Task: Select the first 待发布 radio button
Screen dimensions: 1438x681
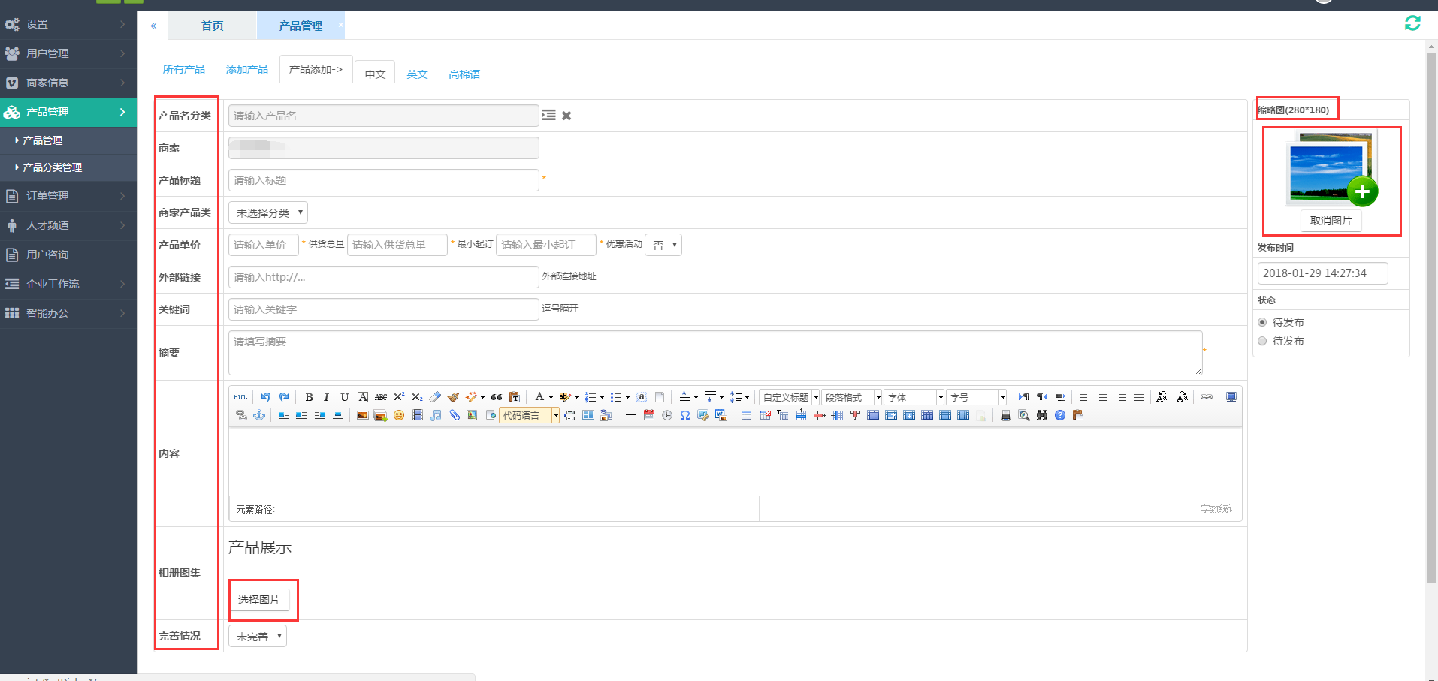Action: 1262,322
